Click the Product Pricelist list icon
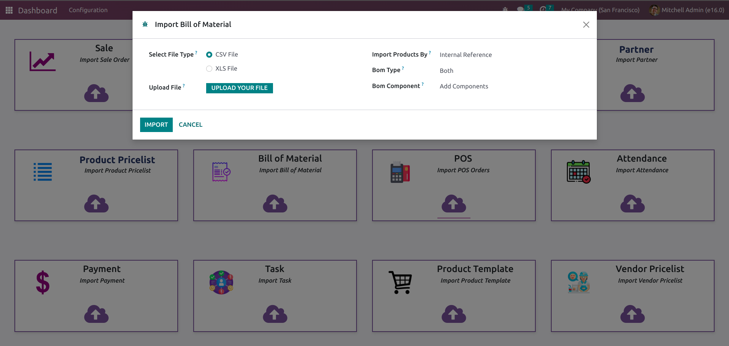This screenshot has width=729, height=346. pyautogui.click(x=43, y=172)
